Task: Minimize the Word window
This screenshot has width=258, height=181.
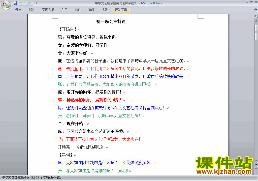Action: (247, 3)
